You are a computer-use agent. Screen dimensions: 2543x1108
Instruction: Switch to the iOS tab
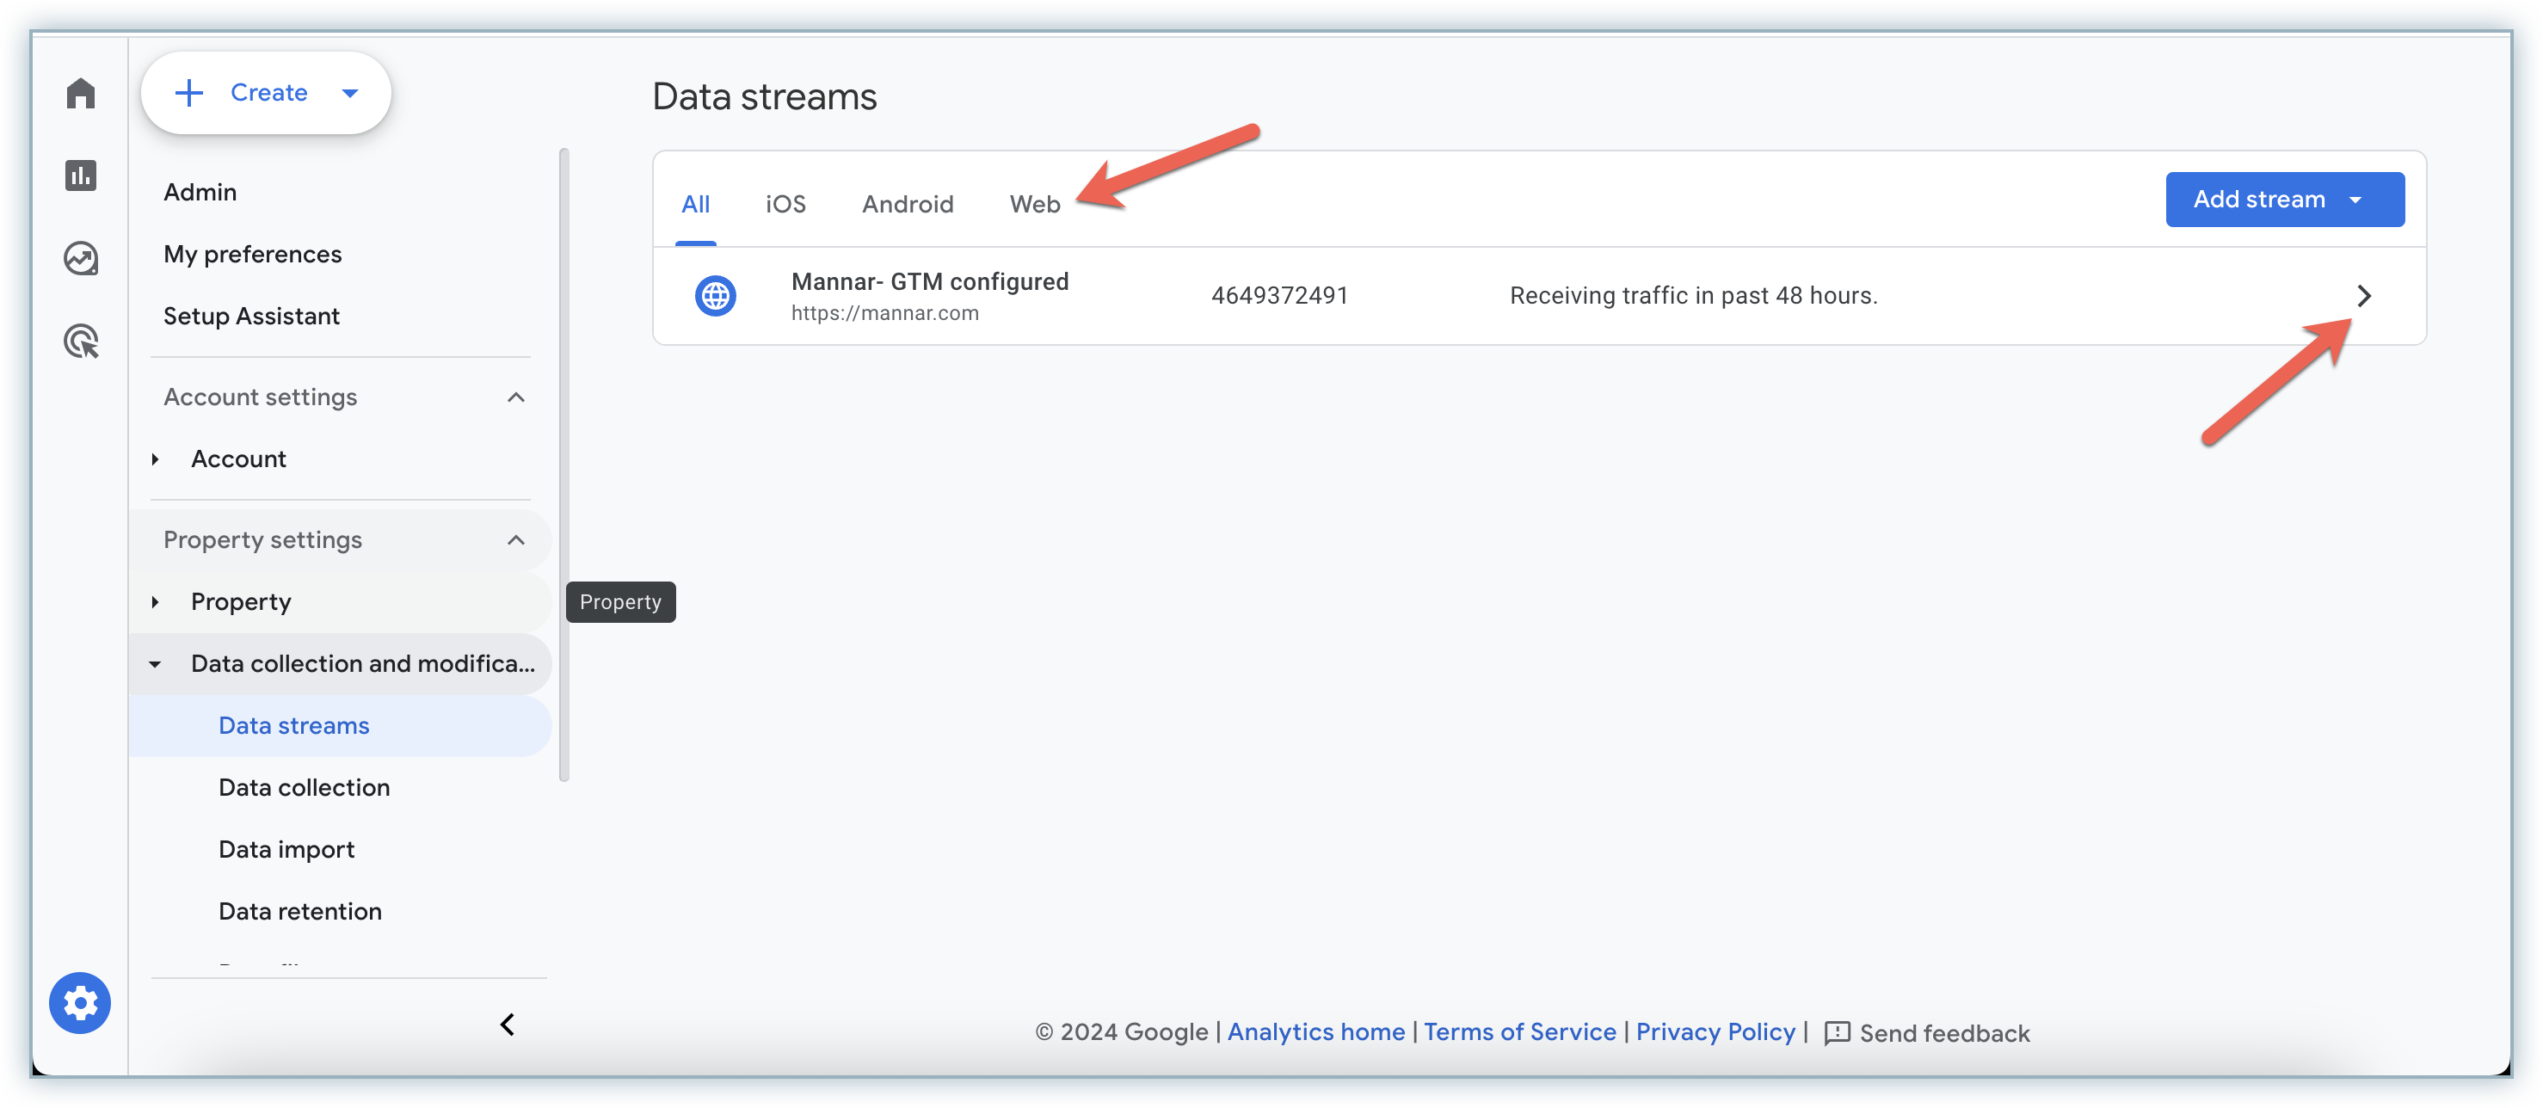click(x=785, y=205)
